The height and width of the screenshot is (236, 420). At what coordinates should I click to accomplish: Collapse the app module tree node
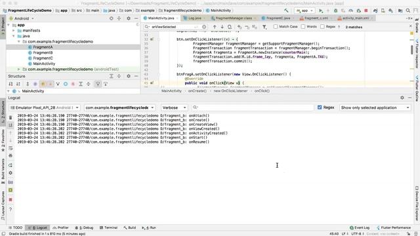click(9, 25)
